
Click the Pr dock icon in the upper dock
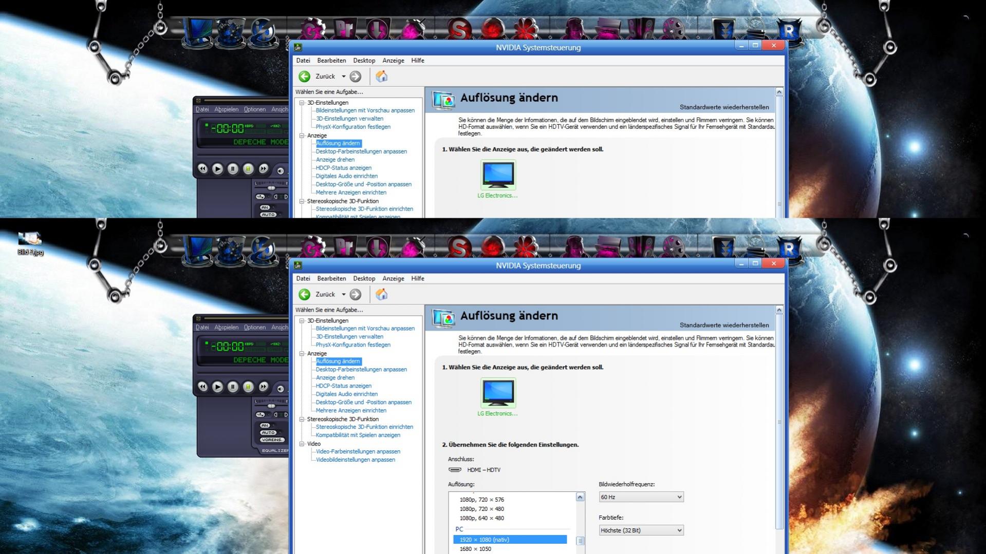point(345,29)
